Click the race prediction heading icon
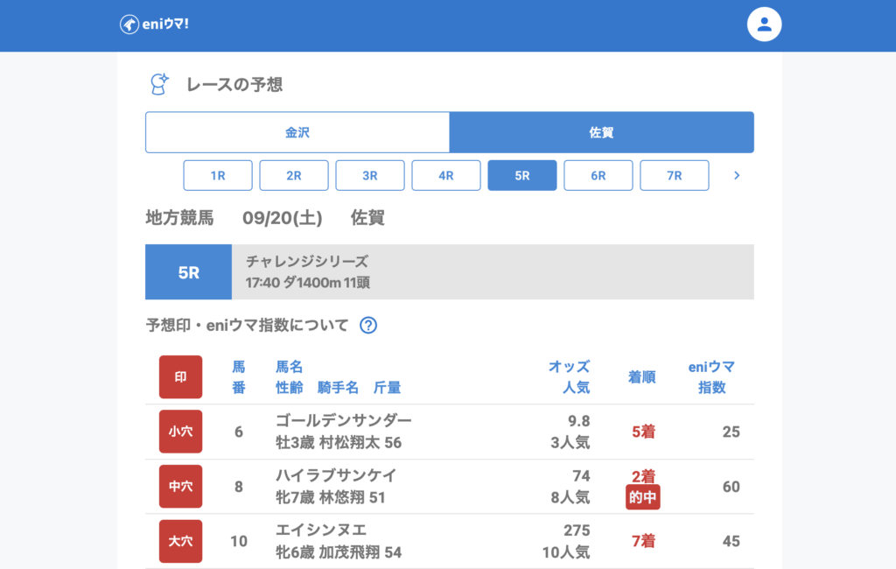The width and height of the screenshot is (896, 569). coord(159,84)
